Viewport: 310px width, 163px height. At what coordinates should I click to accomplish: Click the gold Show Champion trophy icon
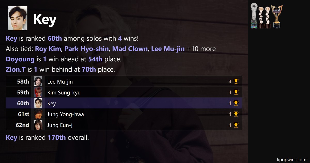point(277,17)
